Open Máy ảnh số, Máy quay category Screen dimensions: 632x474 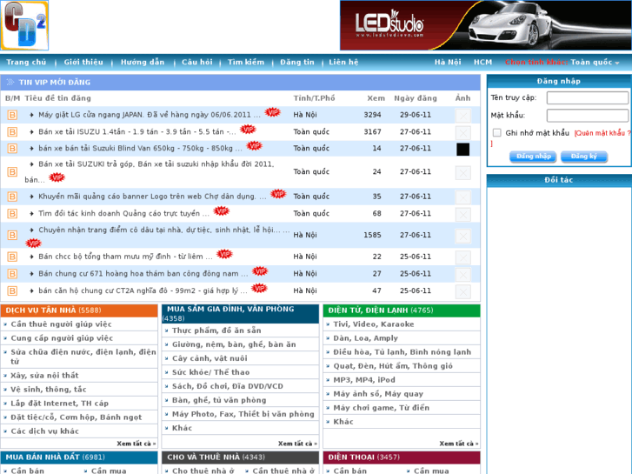point(378,394)
